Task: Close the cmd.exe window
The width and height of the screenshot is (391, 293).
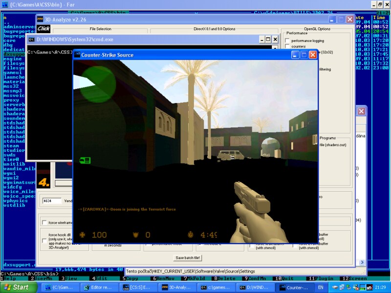Action: click(275, 40)
